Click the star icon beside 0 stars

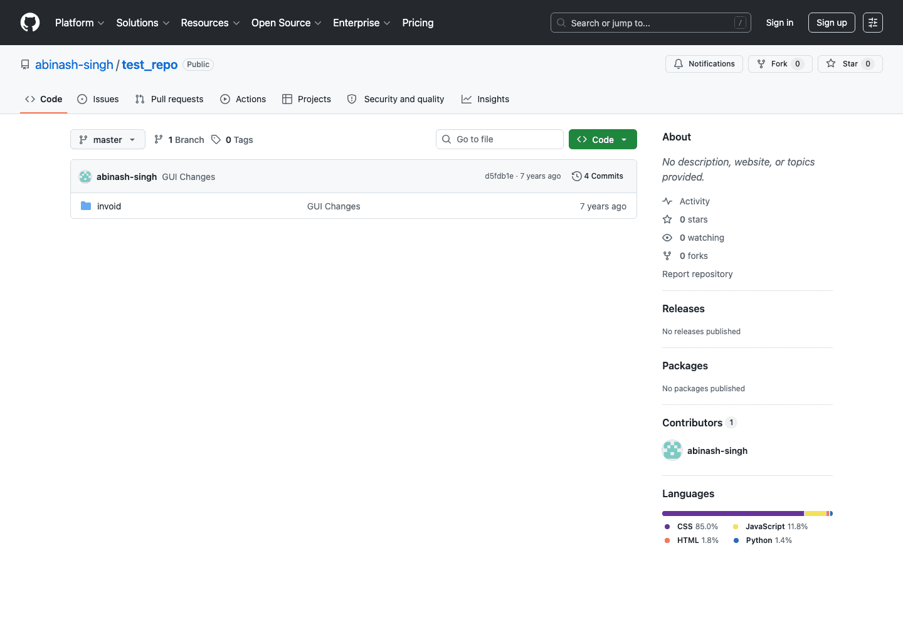tap(667, 219)
